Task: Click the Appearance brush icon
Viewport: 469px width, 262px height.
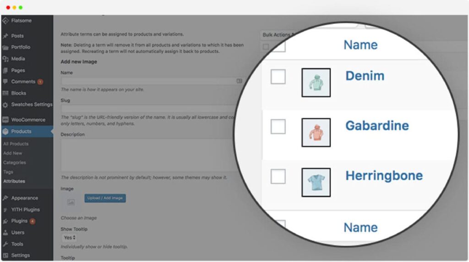Action: 5,198
